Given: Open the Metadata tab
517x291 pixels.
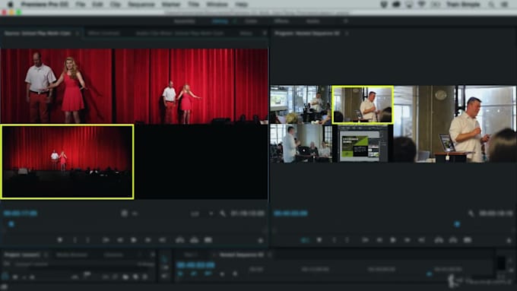Looking at the screenshot, I should [246, 33].
